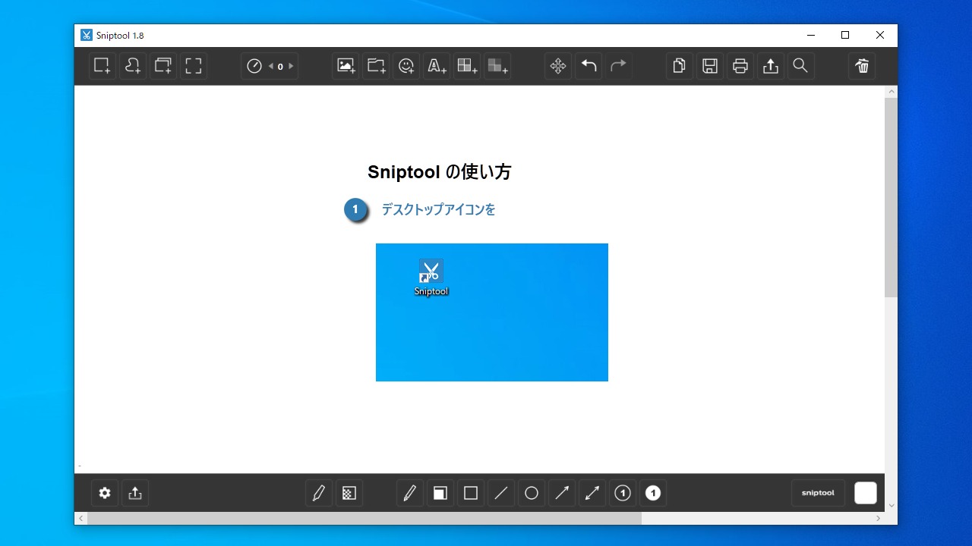
Task: Click the vertical scrollbar thumb
Action: pos(891,197)
